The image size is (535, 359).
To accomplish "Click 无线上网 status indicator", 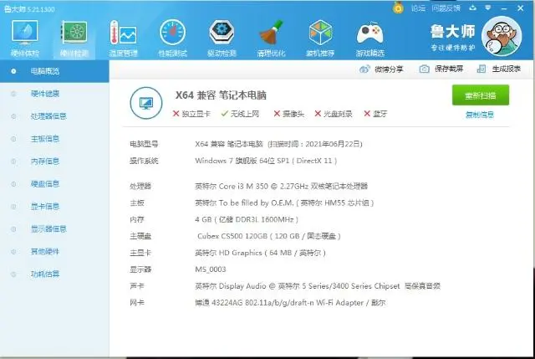I will click(240, 114).
